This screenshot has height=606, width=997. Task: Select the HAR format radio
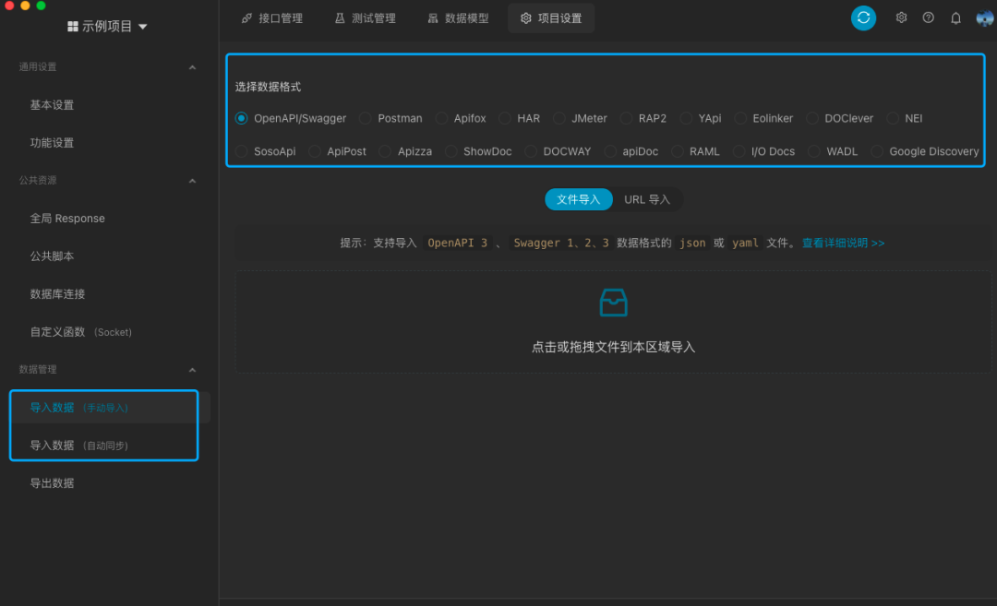click(504, 118)
